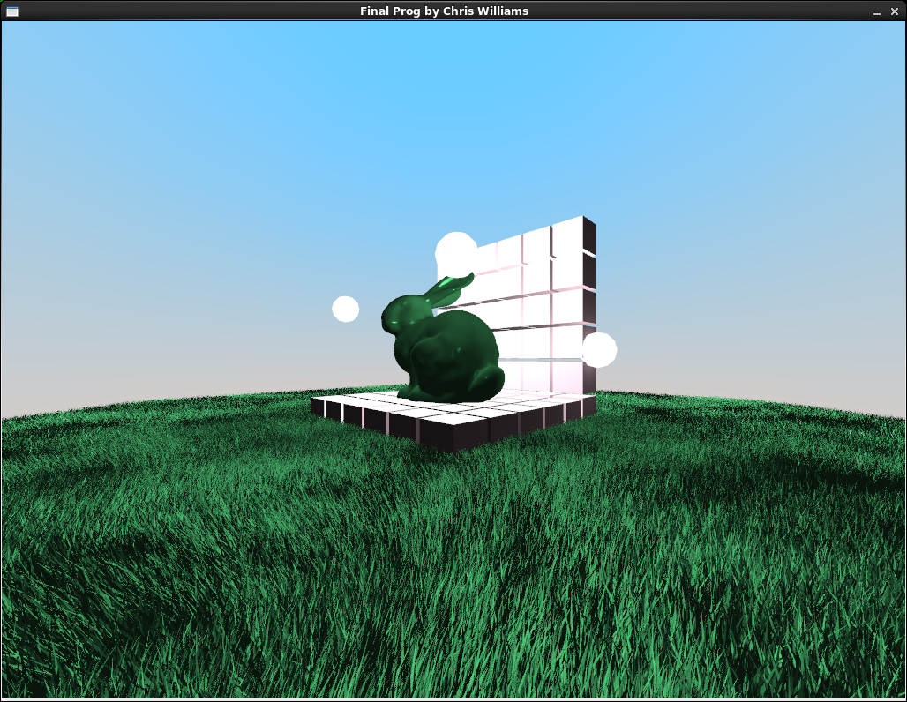Click the 'Final Prog by Chris Williams' title
Viewport: 907px width, 702px height.
pyautogui.click(x=445, y=11)
